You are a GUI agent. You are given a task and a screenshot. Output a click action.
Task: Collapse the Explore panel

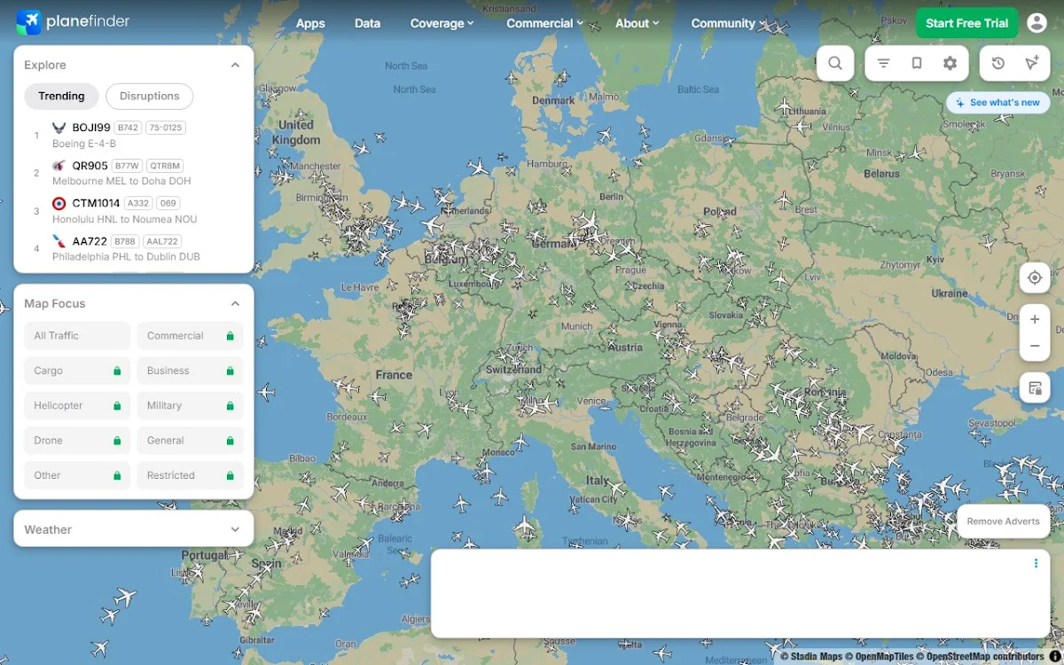point(235,65)
